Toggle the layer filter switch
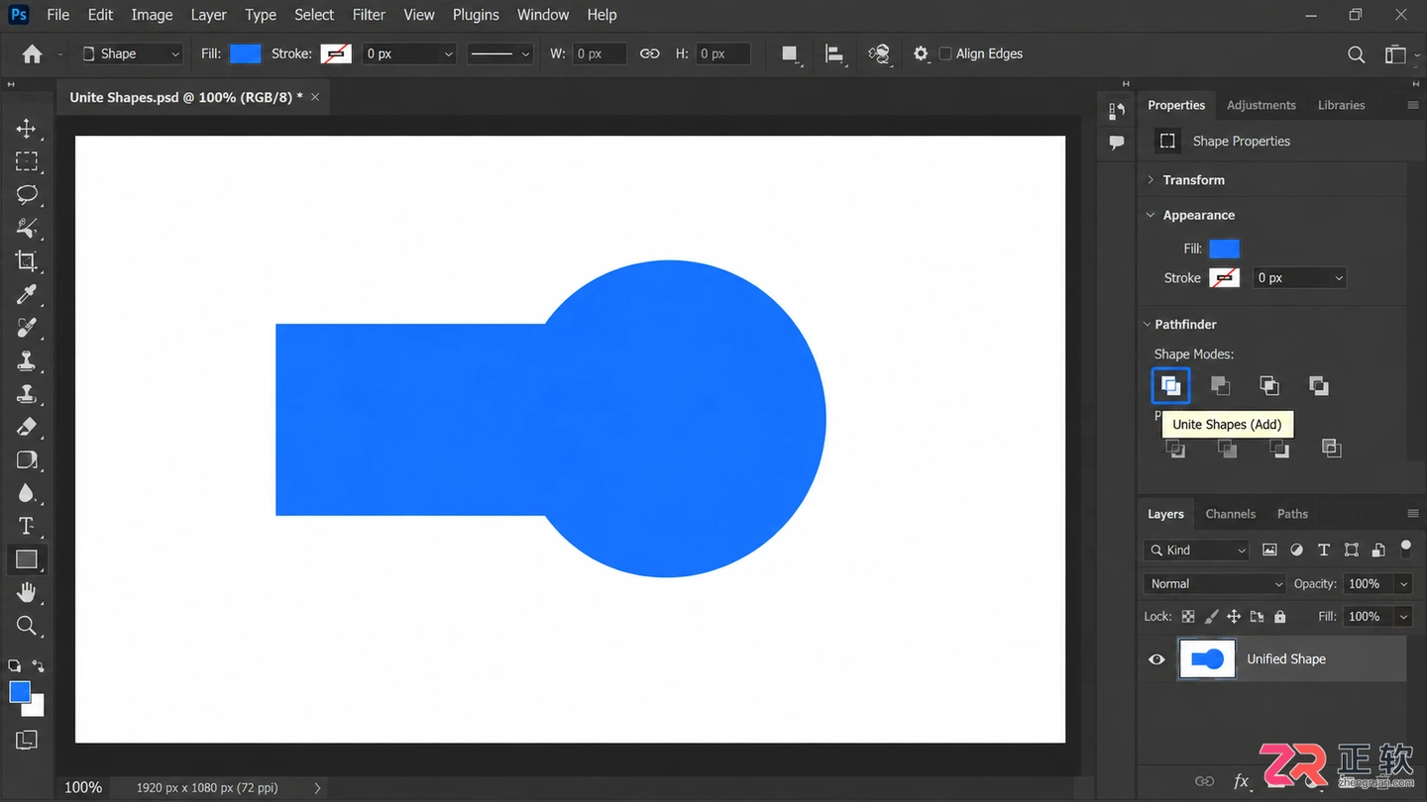The height and width of the screenshot is (802, 1427). point(1405,548)
